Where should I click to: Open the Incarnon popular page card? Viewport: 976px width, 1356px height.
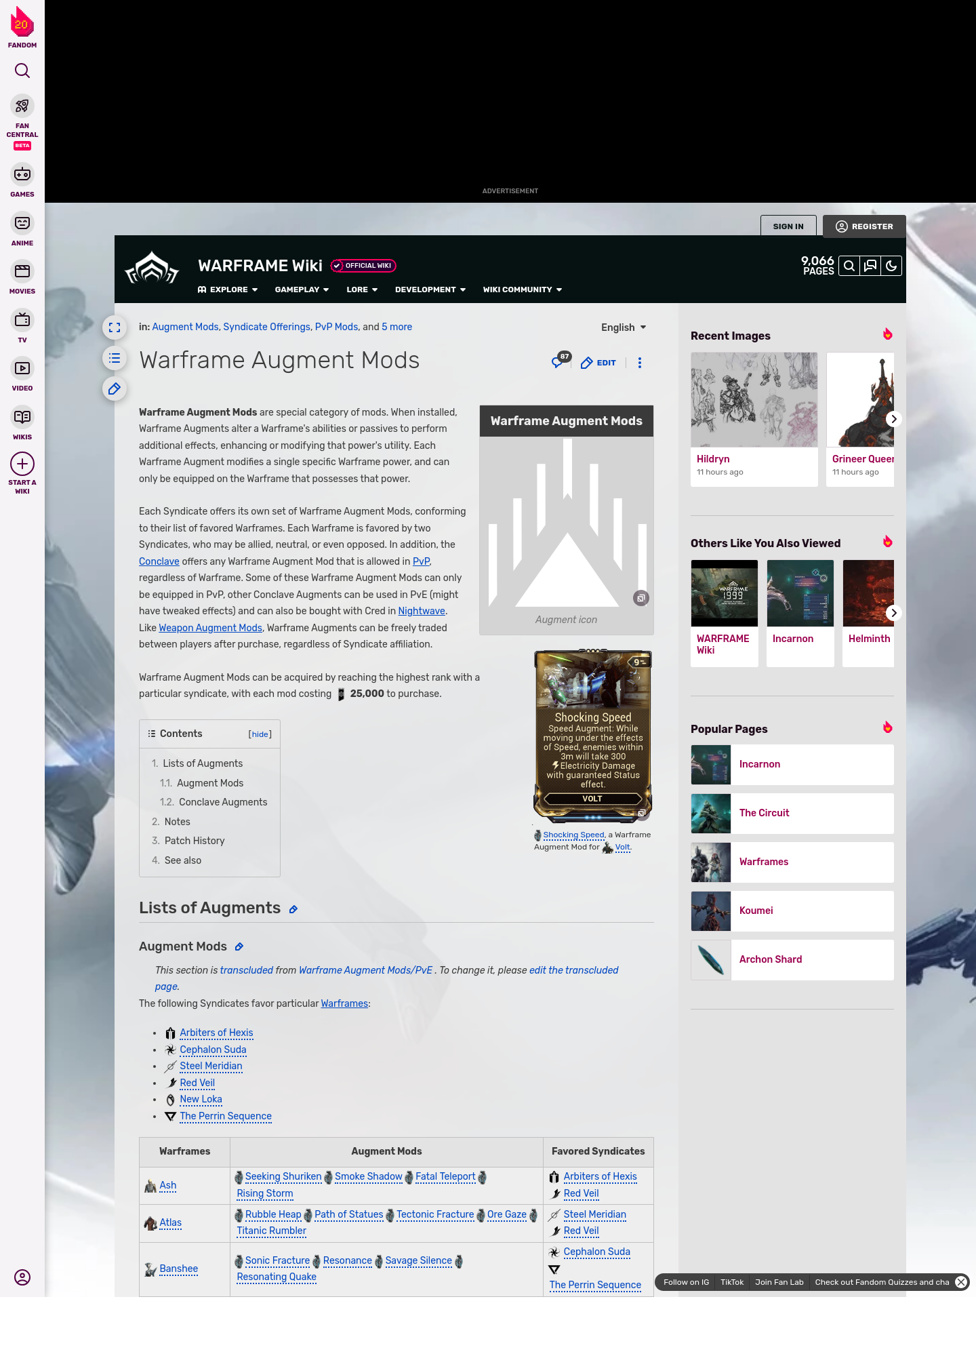(792, 765)
